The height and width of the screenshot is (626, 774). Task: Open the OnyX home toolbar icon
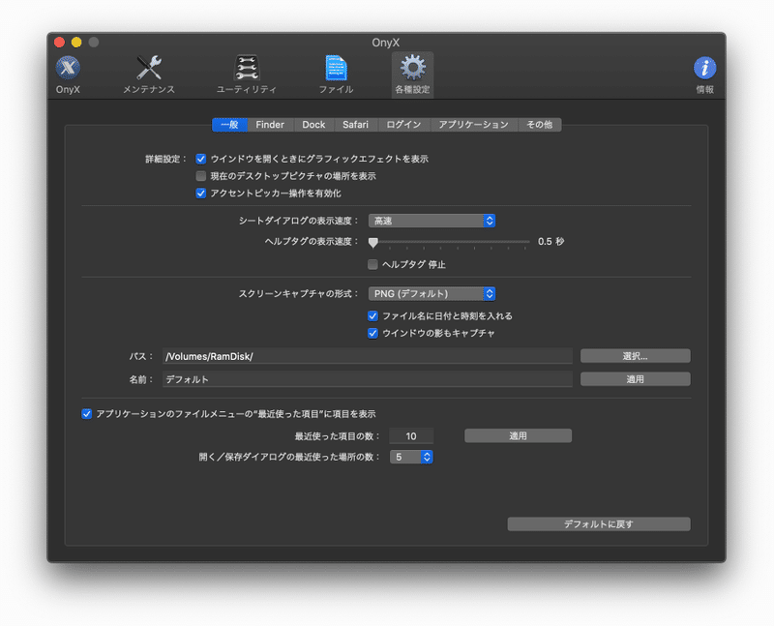[68, 75]
